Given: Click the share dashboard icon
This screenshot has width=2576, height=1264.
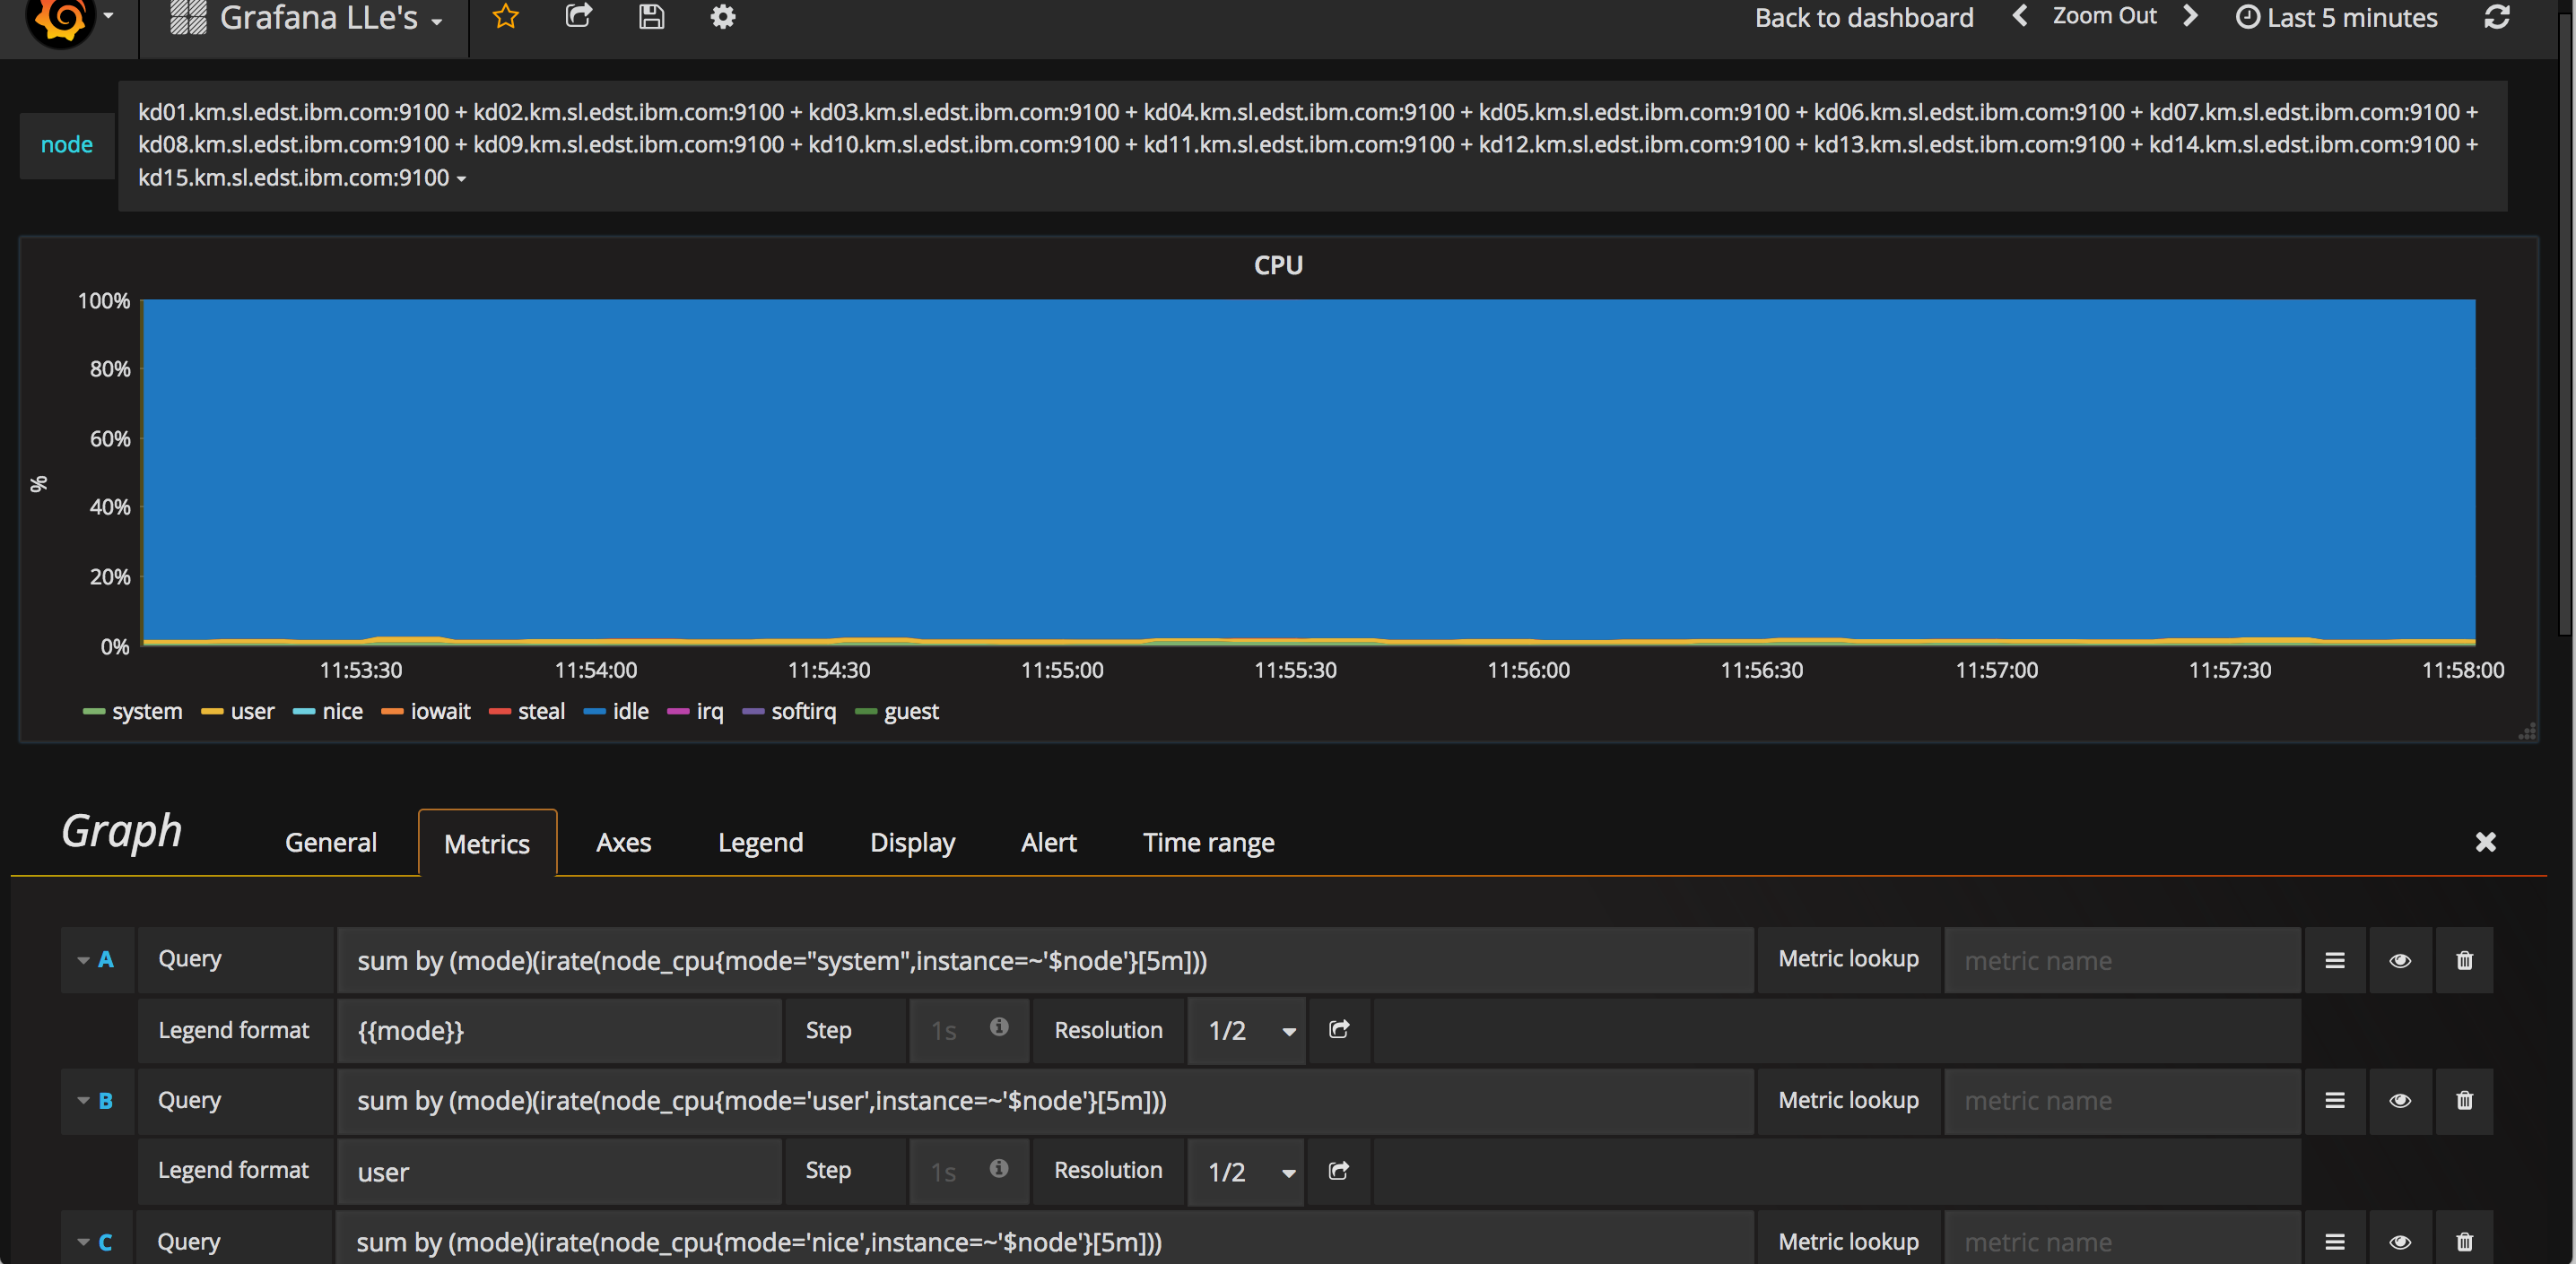Looking at the screenshot, I should pyautogui.click(x=578, y=17).
